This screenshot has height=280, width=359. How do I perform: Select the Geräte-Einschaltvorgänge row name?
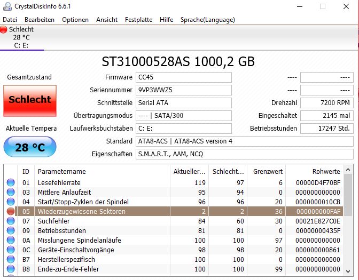point(76,250)
